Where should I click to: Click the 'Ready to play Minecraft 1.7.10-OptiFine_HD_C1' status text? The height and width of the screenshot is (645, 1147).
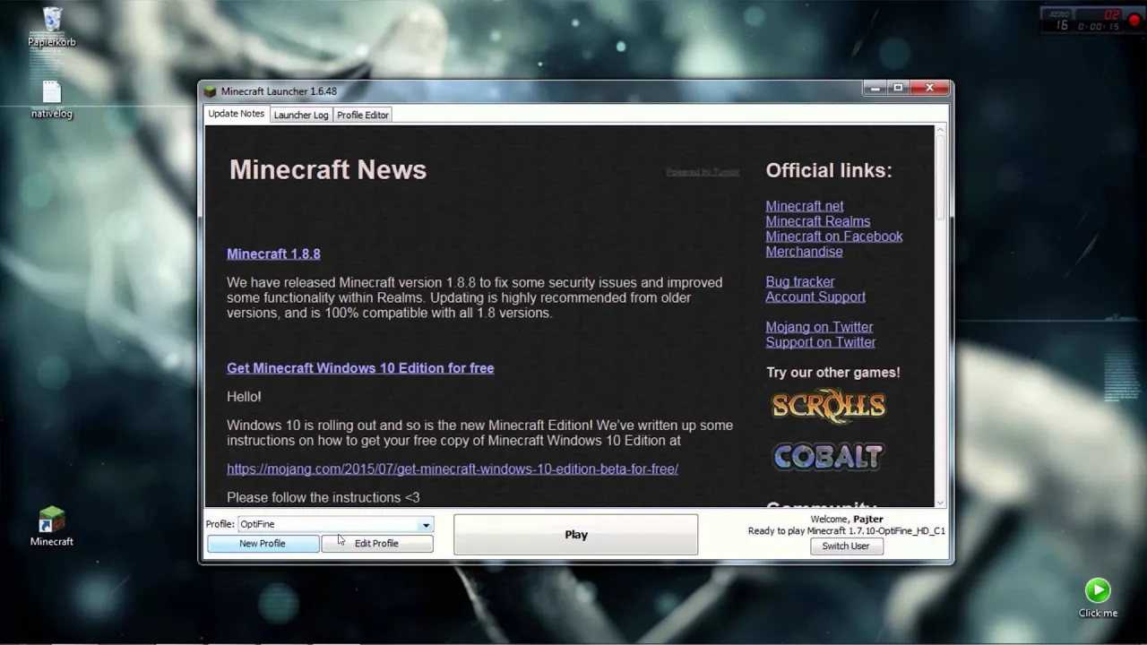click(847, 531)
